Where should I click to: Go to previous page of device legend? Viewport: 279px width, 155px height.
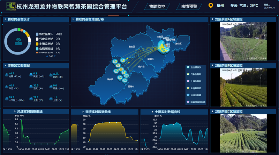[x=47, y=56]
